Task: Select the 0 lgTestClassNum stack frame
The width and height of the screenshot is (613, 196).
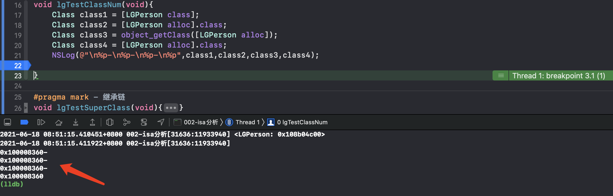Action: (x=302, y=122)
